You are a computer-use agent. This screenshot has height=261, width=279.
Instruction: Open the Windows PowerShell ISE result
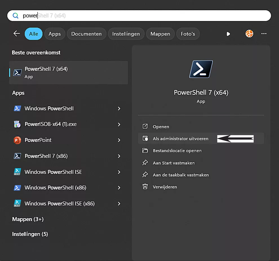click(53, 172)
